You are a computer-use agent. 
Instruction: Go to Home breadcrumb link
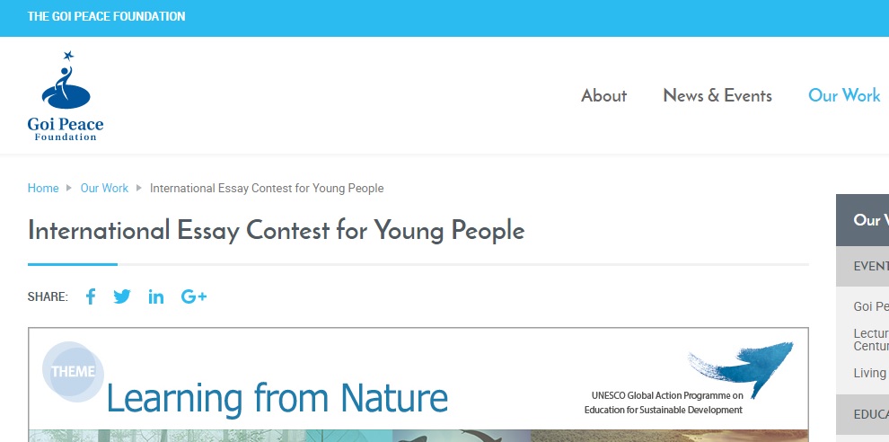43,189
